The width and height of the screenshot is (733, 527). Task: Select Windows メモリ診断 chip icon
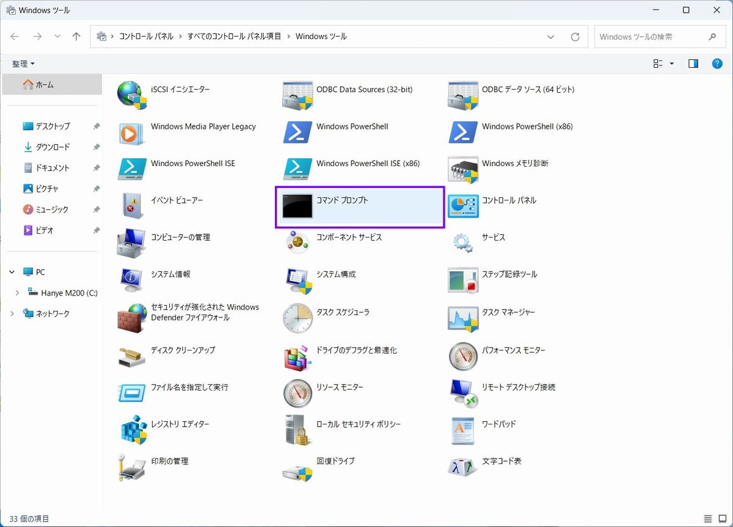pyautogui.click(x=463, y=169)
